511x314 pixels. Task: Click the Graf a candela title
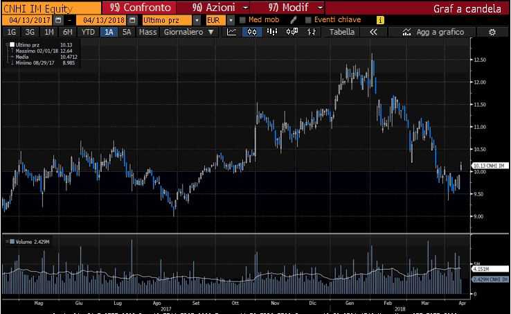pos(467,8)
